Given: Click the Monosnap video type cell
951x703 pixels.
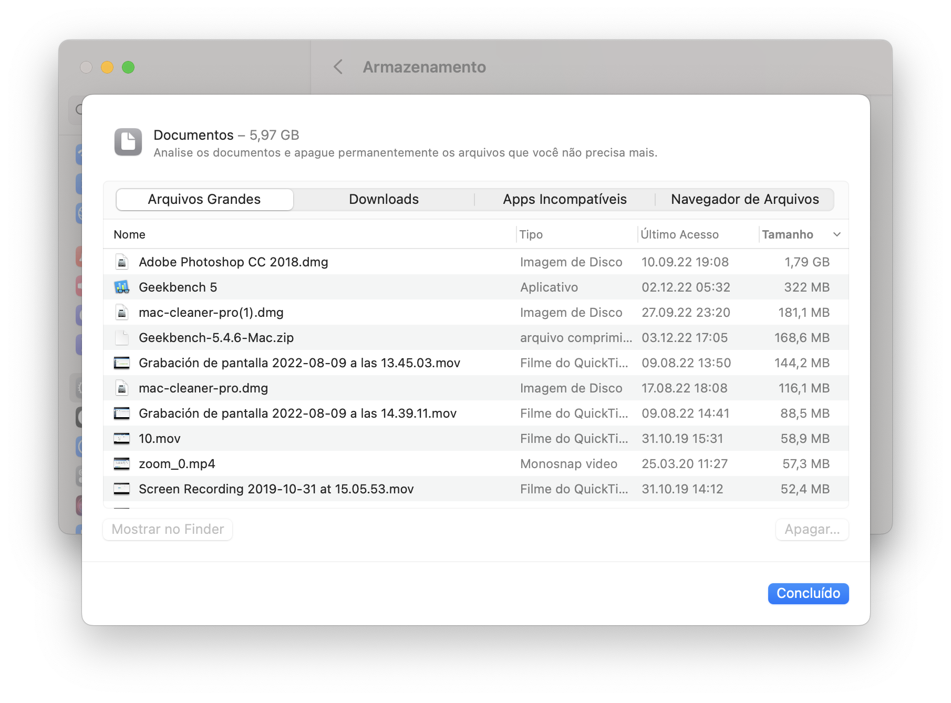Looking at the screenshot, I should tap(568, 463).
